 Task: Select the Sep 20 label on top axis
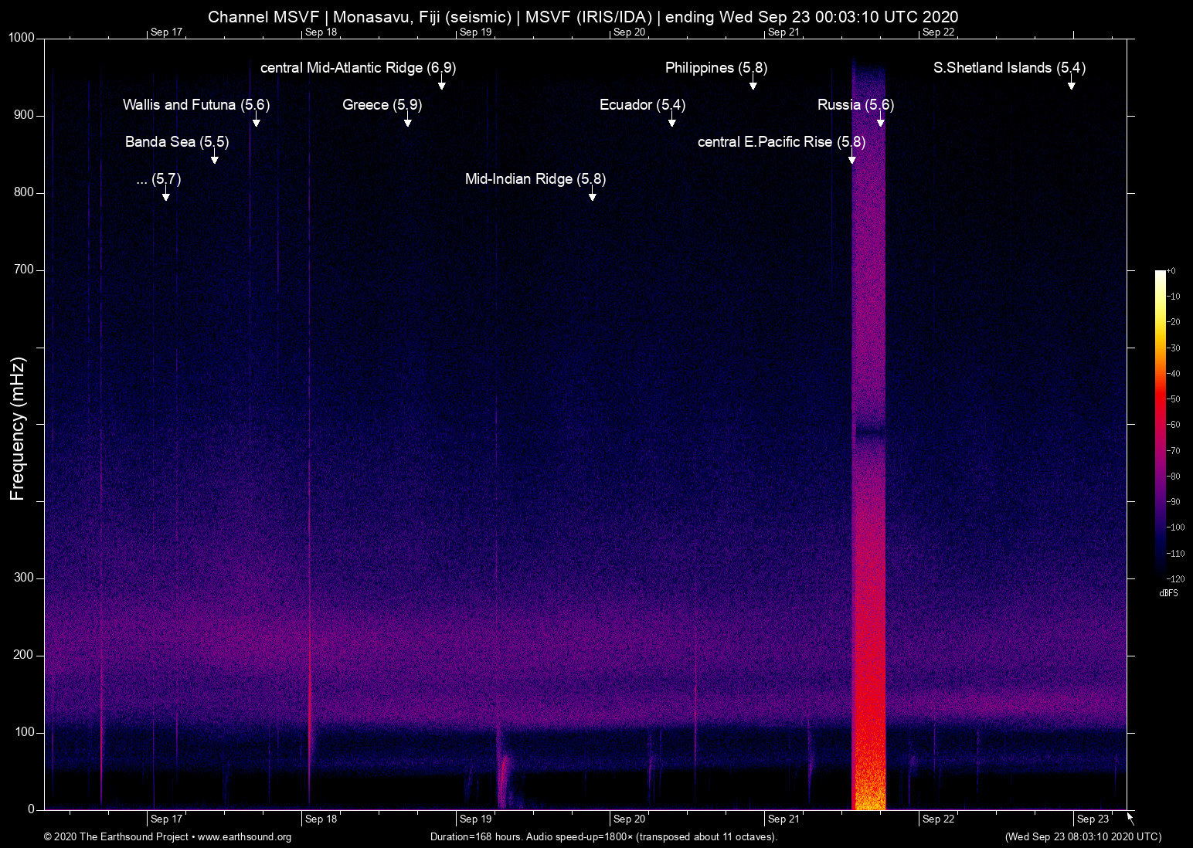tap(629, 32)
